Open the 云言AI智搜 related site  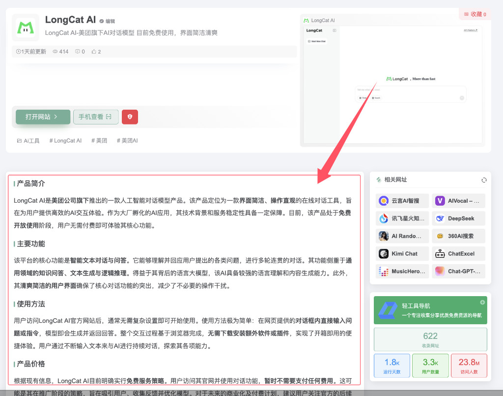click(x=402, y=200)
